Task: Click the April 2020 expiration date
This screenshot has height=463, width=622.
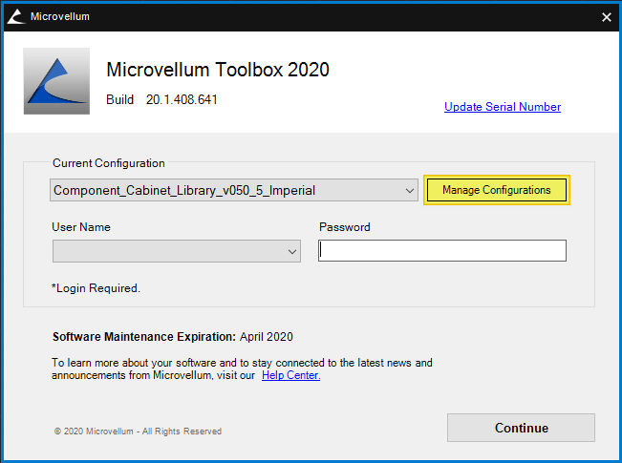Action: (267, 337)
